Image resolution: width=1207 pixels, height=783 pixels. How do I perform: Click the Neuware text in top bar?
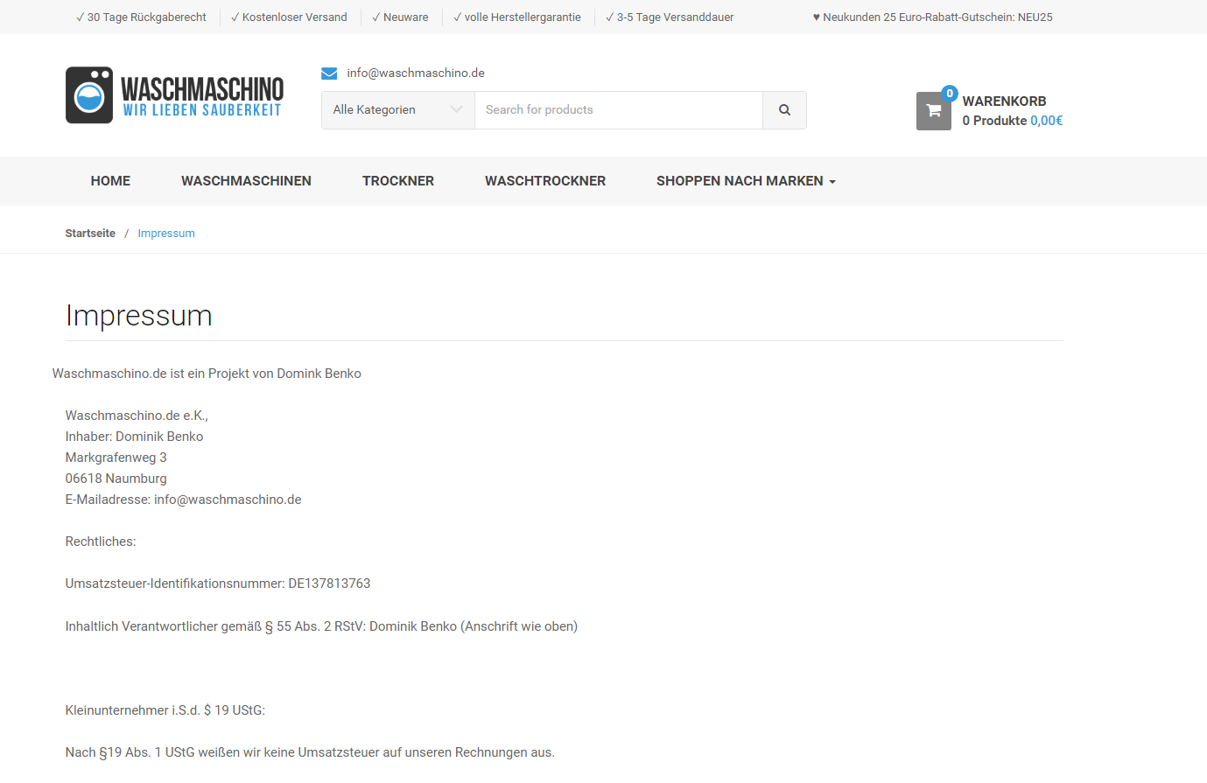(400, 17)
